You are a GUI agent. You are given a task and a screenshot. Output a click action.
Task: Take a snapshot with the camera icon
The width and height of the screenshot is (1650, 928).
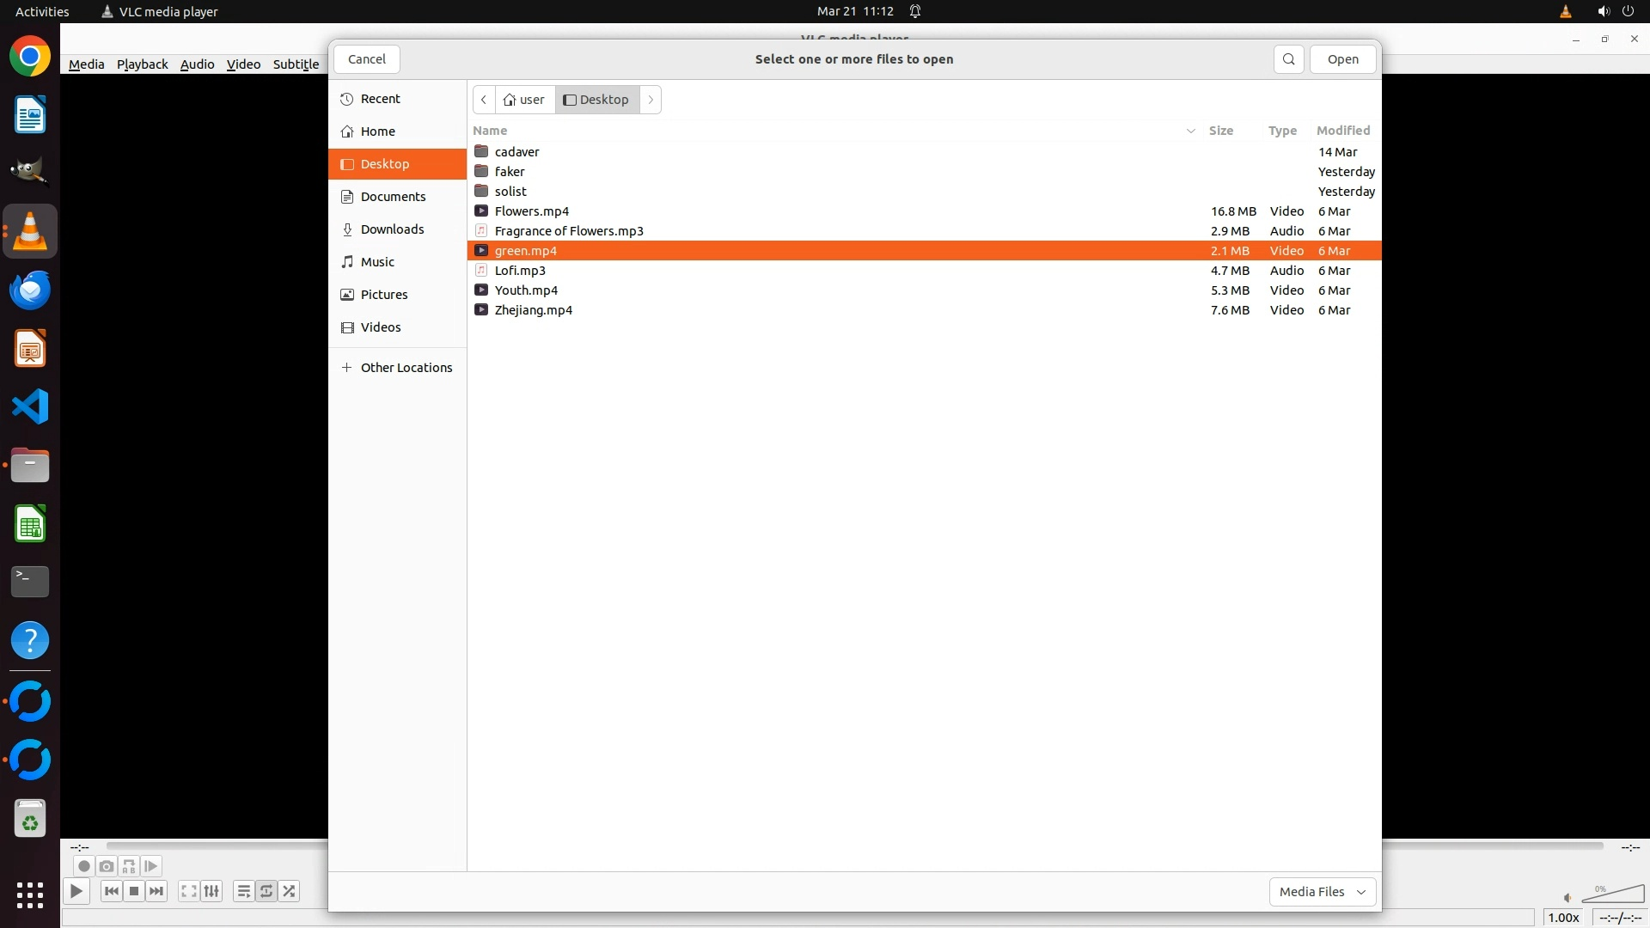(x=106, y=866)
